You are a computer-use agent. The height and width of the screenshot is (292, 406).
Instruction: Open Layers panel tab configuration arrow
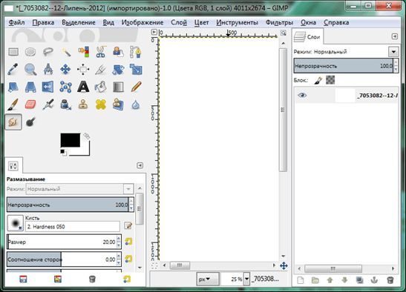[x=395, y=36]
